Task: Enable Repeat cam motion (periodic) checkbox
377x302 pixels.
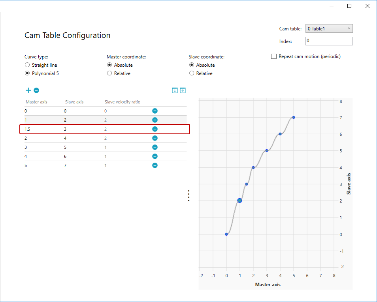Action: [274, 56]
